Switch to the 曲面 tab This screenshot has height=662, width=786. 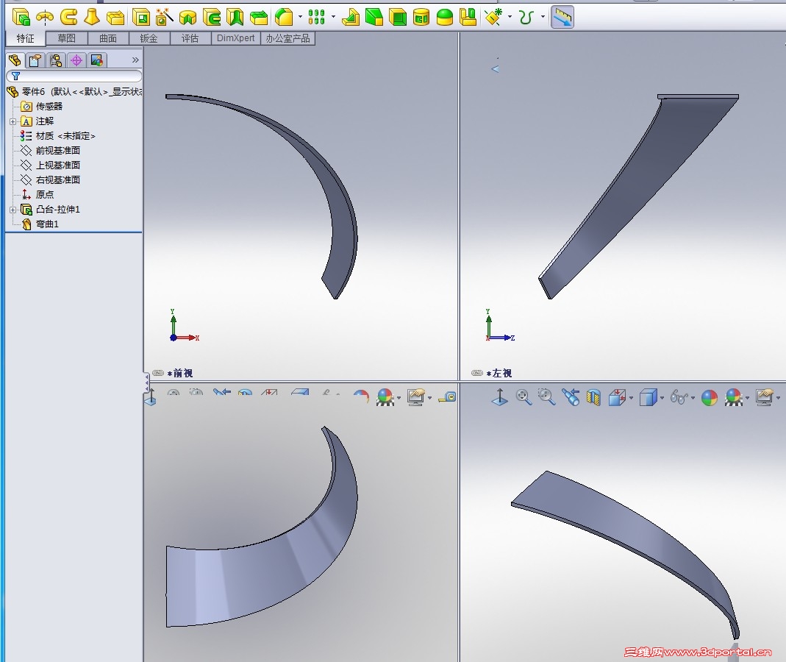point(108,38)
